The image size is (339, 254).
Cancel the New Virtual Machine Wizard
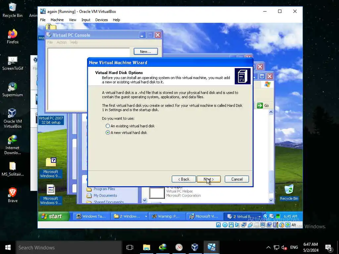(x=237, y=179)
